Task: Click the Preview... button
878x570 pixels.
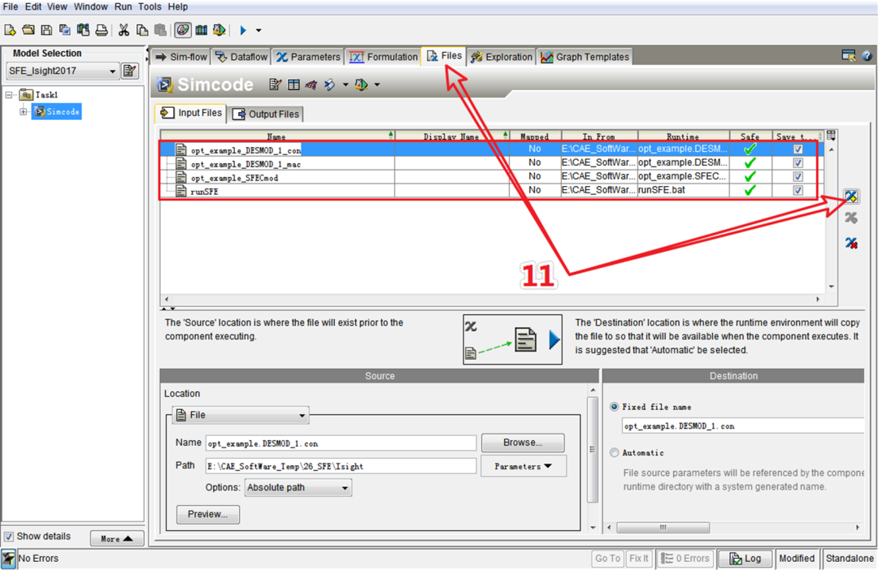Action: coord(208,514)
